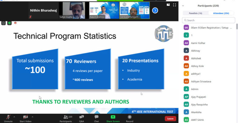Image resolution: width=238 pixels, height=123 pixels.
Task: Expand audio options arrow beside Unmute
Action: pyautogui.click(x=14, y=117)
